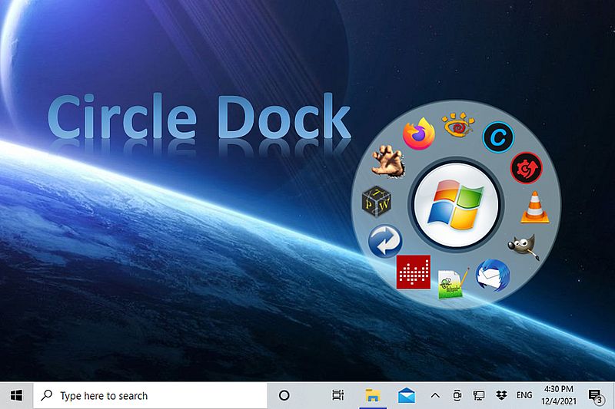615x409 pixels.
Task: Open Thunderbird mail icon in dock
Action: tap(493, 275)
